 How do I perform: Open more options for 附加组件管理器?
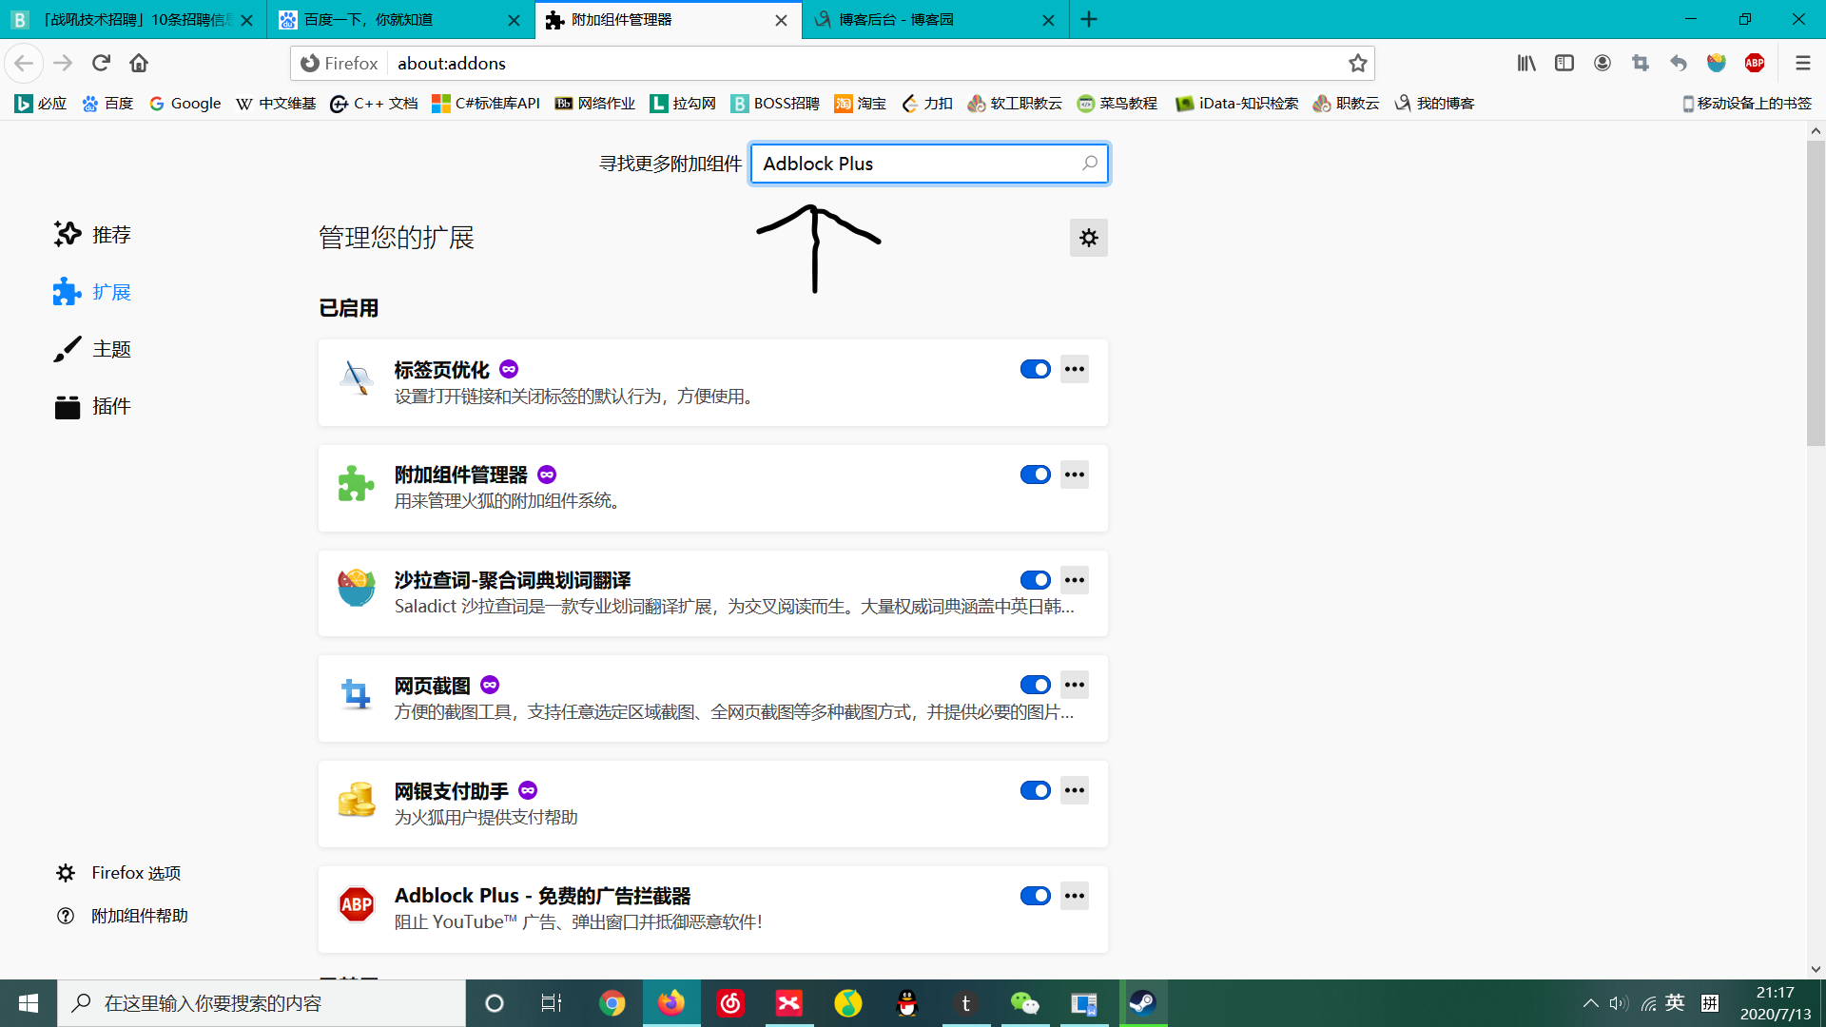1075,475
